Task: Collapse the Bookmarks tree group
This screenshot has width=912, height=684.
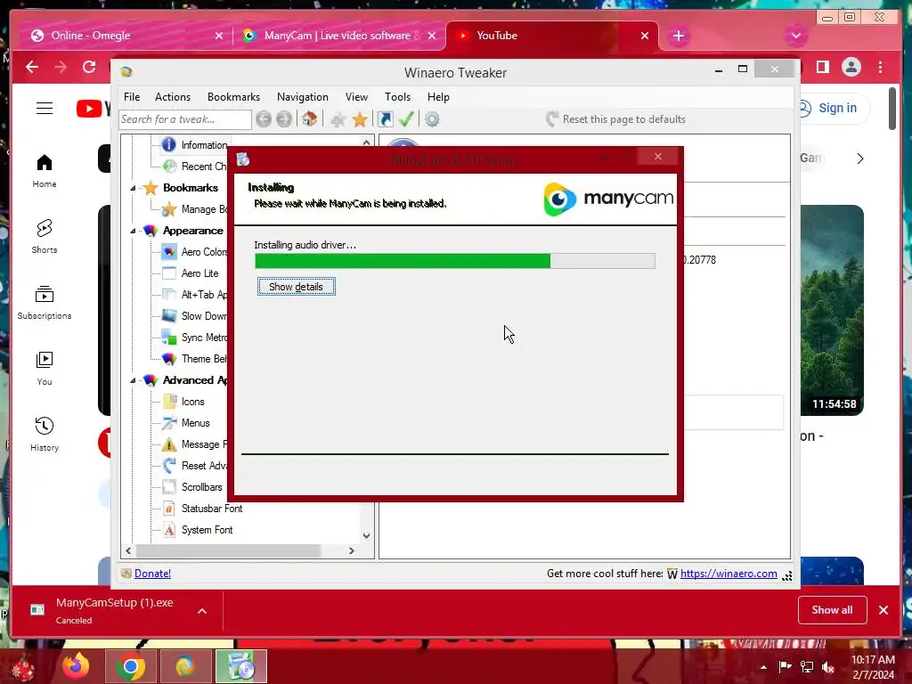Action: (133, 188)
